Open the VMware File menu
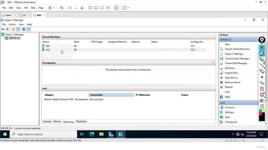 (4, 8)
